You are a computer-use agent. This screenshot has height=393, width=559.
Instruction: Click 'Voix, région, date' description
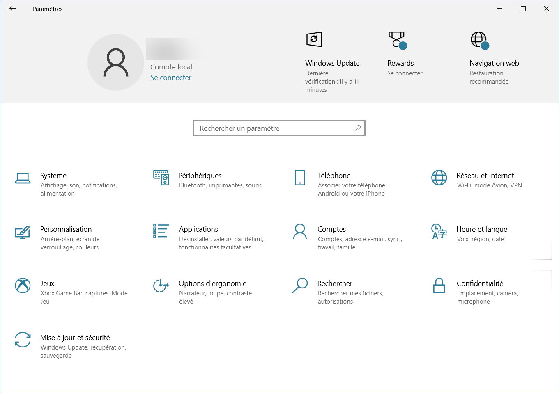click(x=481, y=239)
